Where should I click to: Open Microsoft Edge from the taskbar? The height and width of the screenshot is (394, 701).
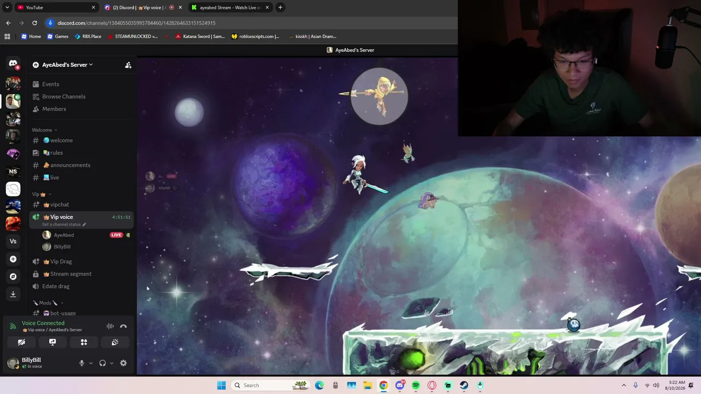(319, 385)
